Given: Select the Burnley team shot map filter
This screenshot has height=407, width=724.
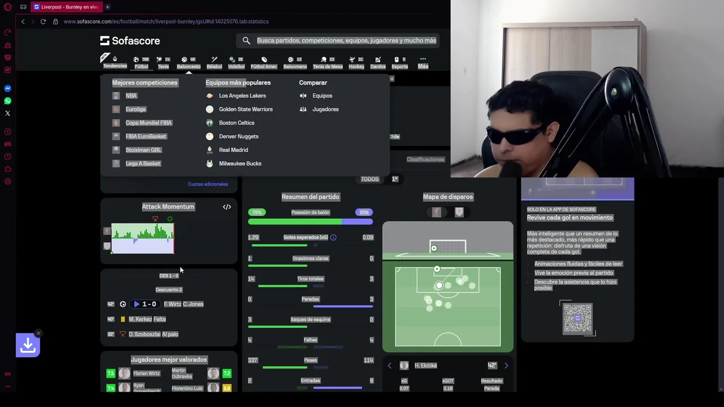Looking at the screenshot, I should tap(459, 212).
